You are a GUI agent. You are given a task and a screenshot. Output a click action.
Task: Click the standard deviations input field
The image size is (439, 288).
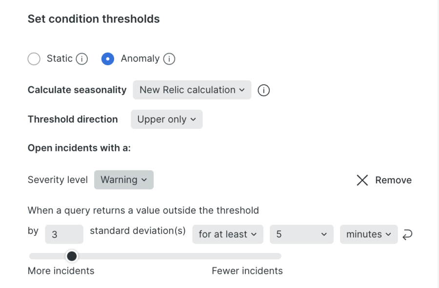[x=63, y=234]
